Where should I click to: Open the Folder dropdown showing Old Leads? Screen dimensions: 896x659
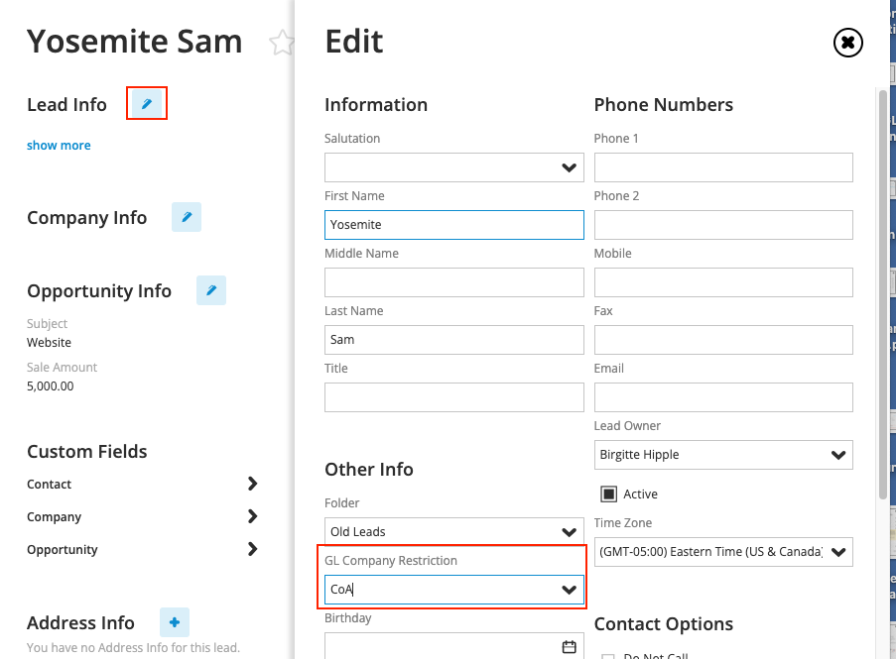click(454, 531)
